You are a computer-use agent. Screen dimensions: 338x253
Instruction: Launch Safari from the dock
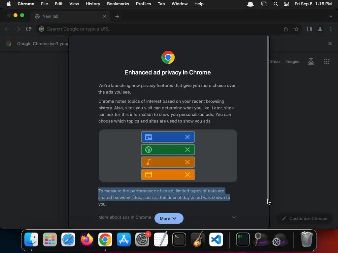pyautogui.click(x=68, y=239)
